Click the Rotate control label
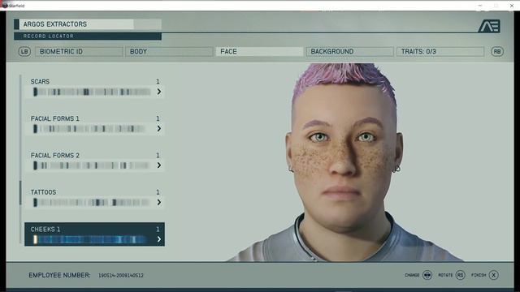Screen dimensions: 520x292 [x=445, y=275]
